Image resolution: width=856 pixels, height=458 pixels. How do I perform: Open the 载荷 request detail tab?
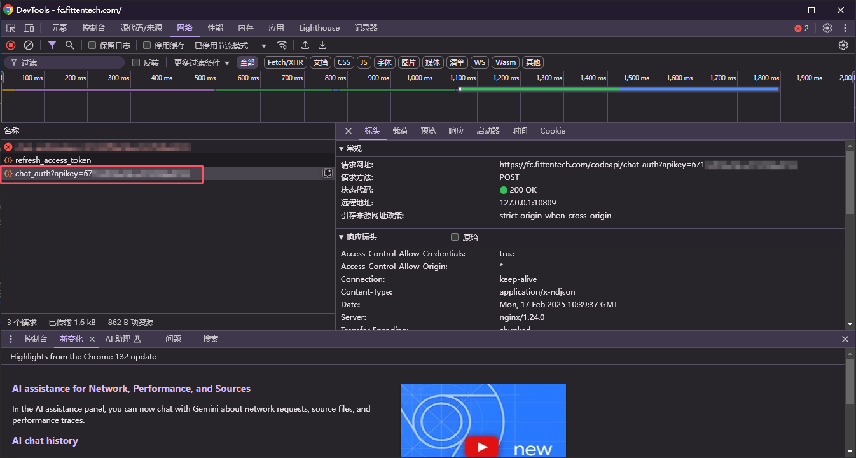point(400,131)
